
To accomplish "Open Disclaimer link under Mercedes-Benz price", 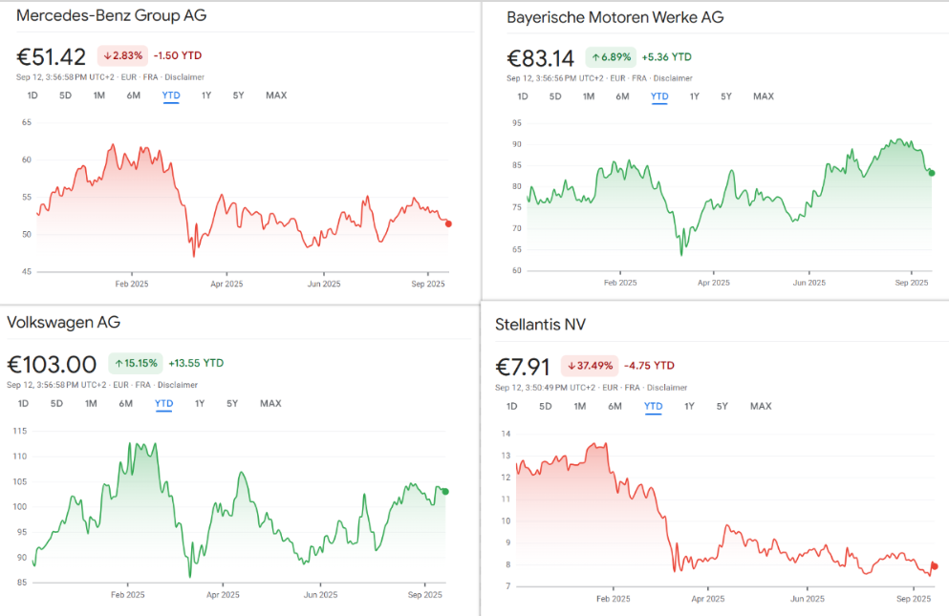I will coord(183,77).
